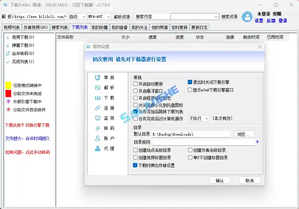Check 创建视频标题目录 directory option
The width and height of the screenshot is (299, 209).
pos(136,158)
